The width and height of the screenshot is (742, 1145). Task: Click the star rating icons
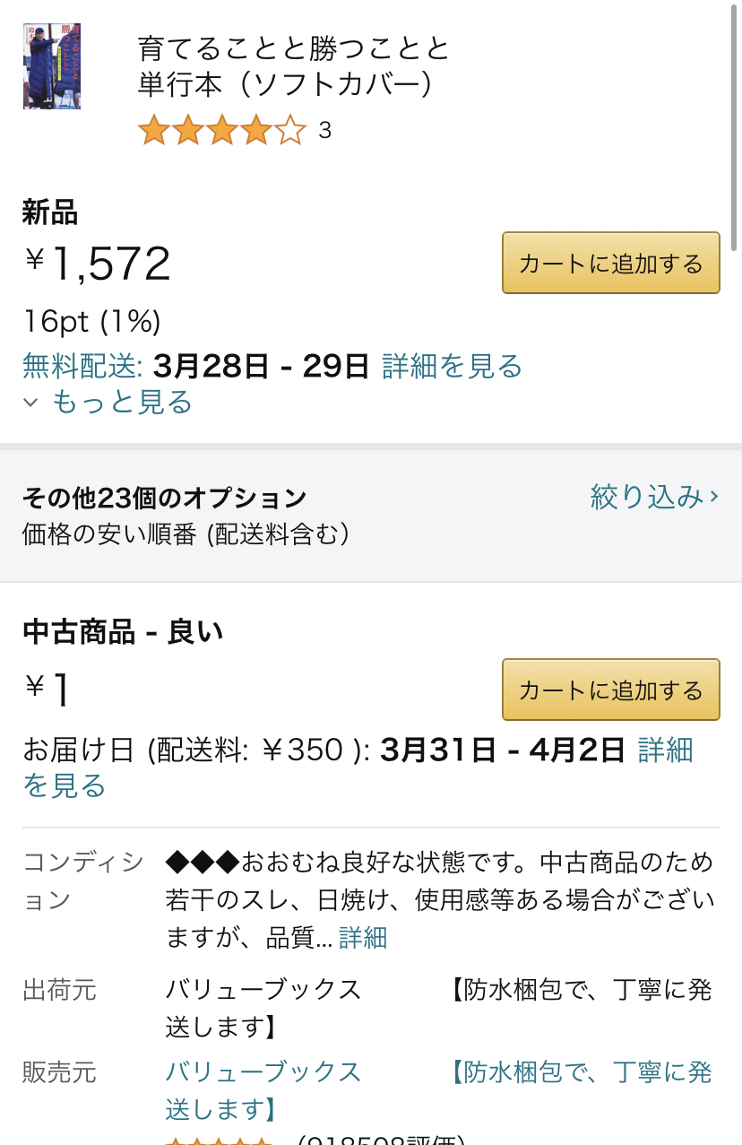tap(222, 131)
